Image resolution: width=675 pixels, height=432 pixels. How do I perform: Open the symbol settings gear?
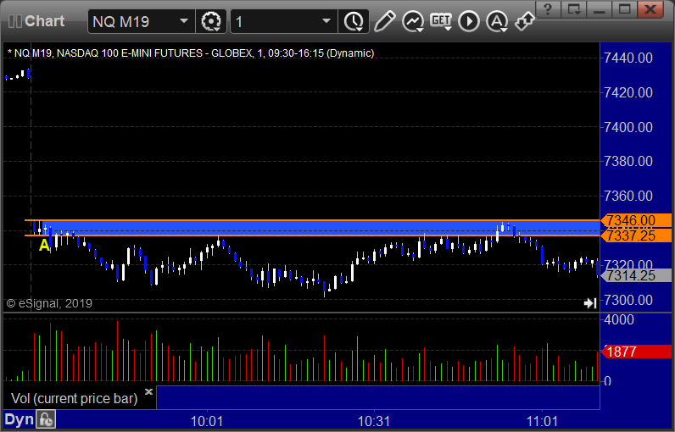click(x=209, y=21)
